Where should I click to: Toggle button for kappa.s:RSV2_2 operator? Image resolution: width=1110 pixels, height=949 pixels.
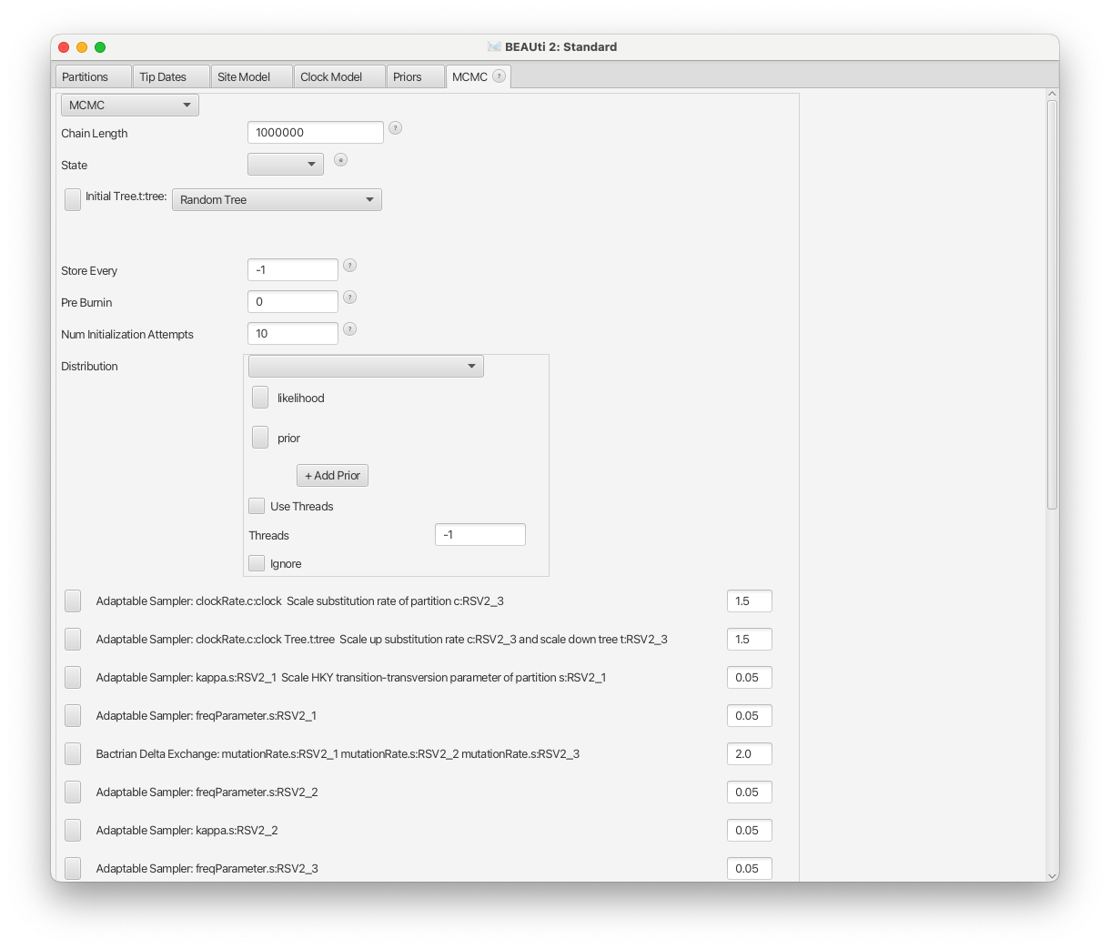73,831
